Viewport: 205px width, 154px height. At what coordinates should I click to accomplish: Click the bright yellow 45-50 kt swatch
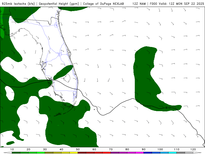tap(74, 153)
